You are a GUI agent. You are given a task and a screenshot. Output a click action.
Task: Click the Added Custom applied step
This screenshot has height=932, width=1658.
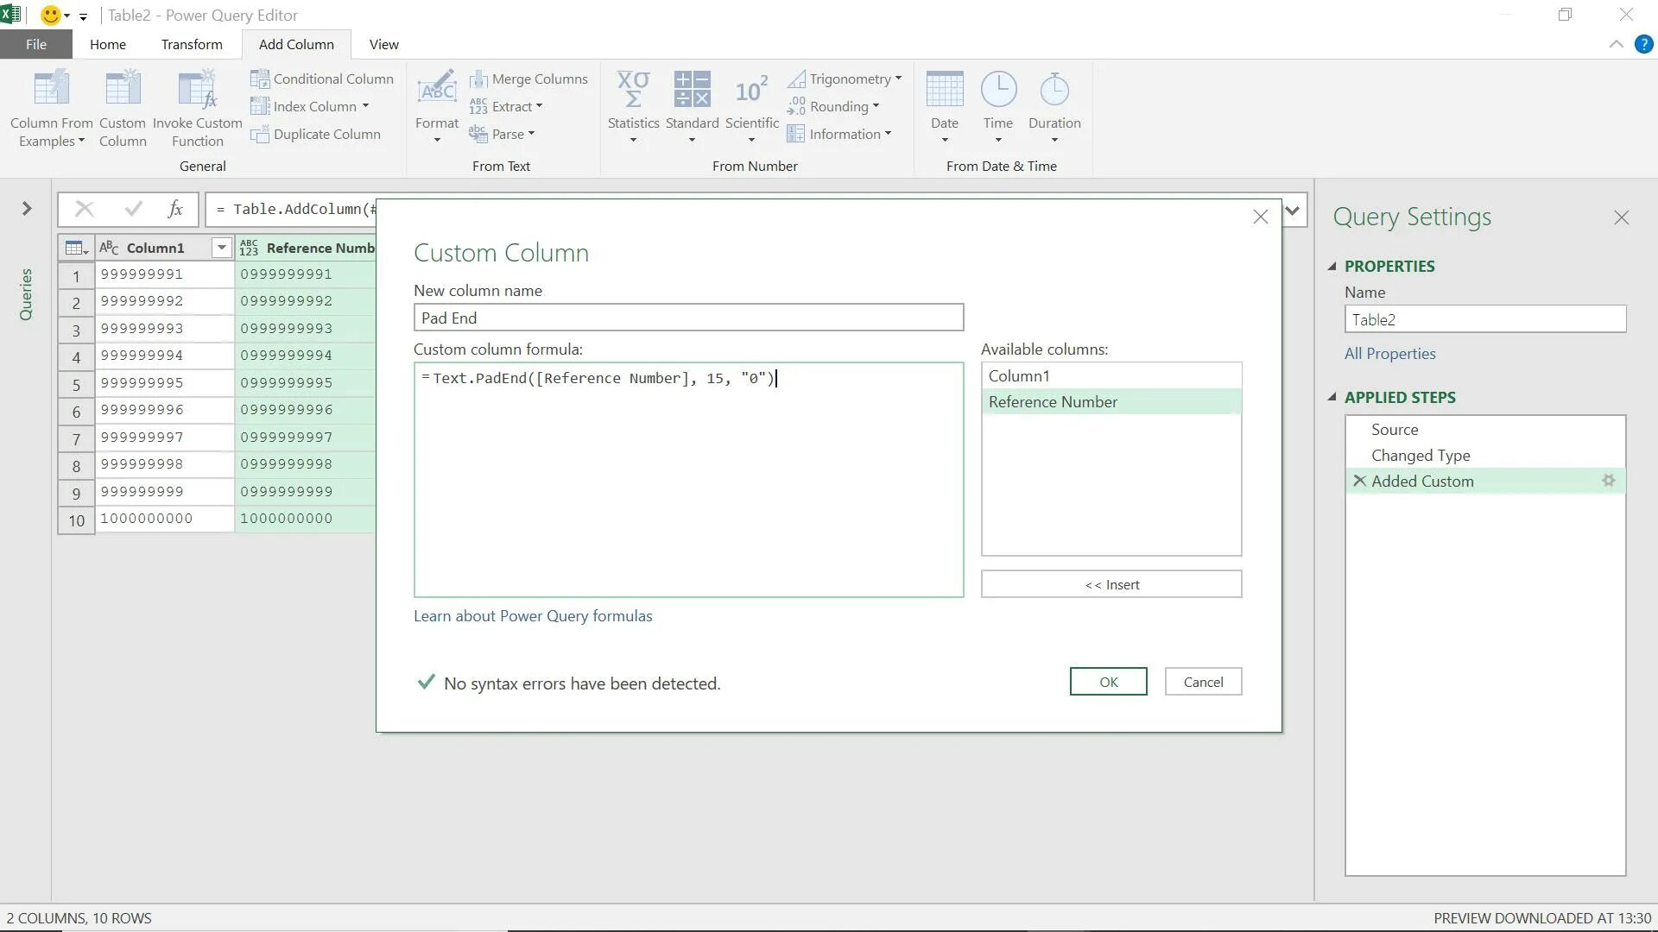coord(1421,480)
